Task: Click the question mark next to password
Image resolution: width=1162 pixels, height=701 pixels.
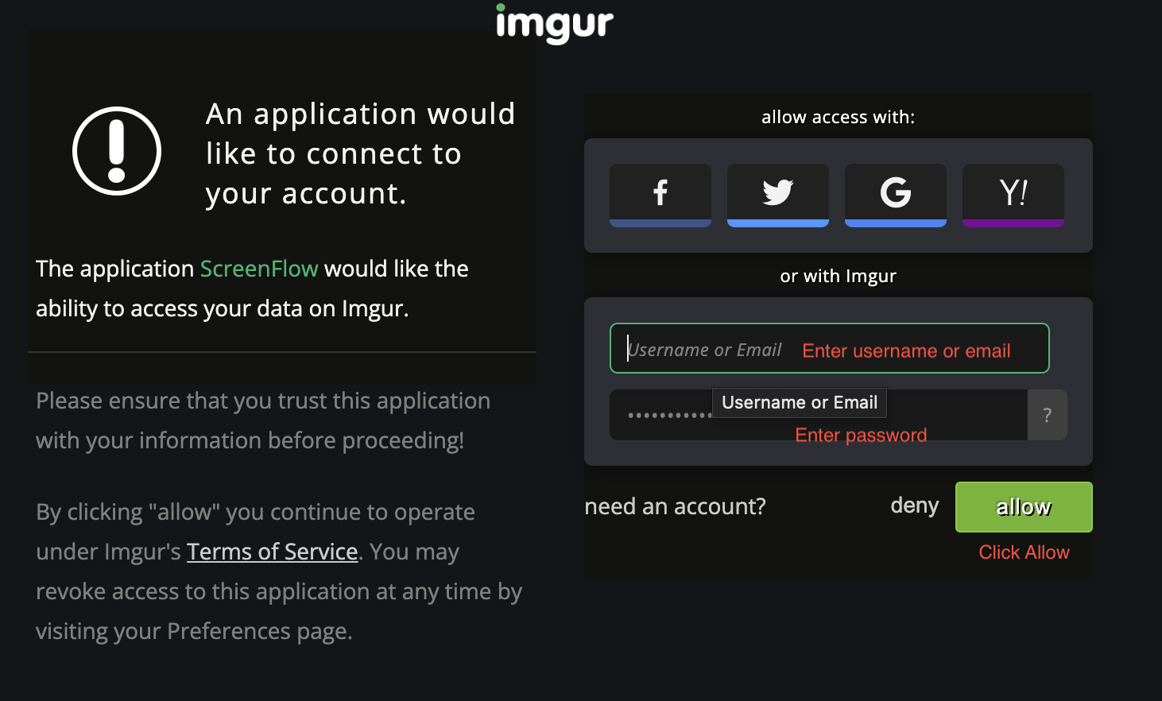Action: click(1048, 415)
